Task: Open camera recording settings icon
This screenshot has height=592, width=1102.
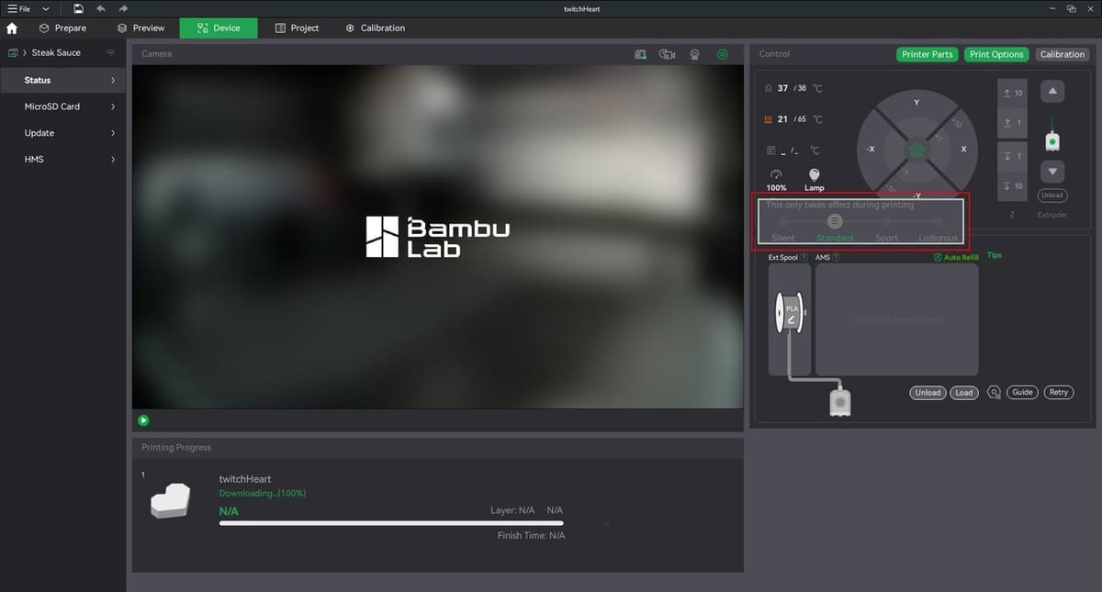Action: pyautogui.click(x=668, y=55)
